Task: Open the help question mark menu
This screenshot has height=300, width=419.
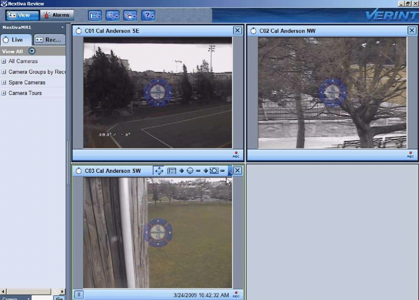Action: 148,15
